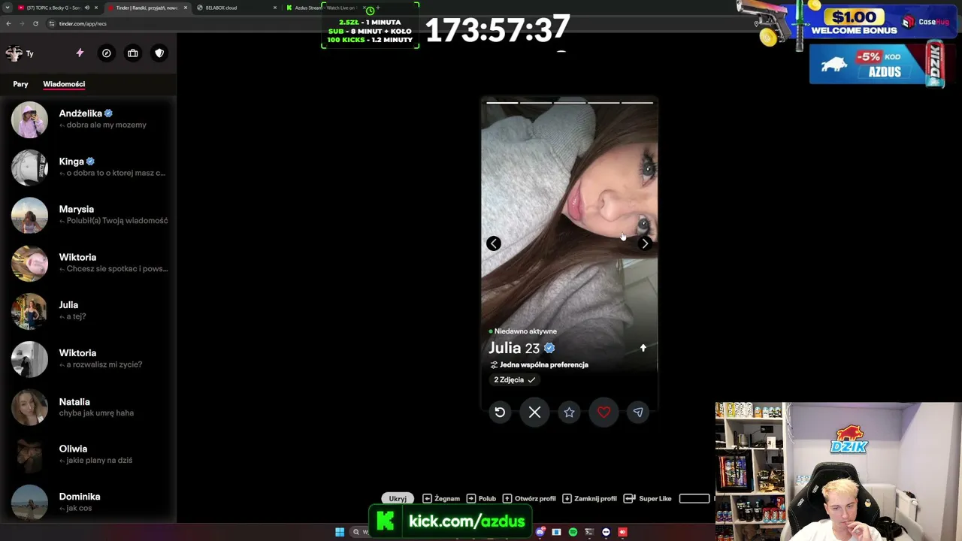962x541 pixels.
Task: Open the conversation with Marysia
Action: (x=88, y=215)
